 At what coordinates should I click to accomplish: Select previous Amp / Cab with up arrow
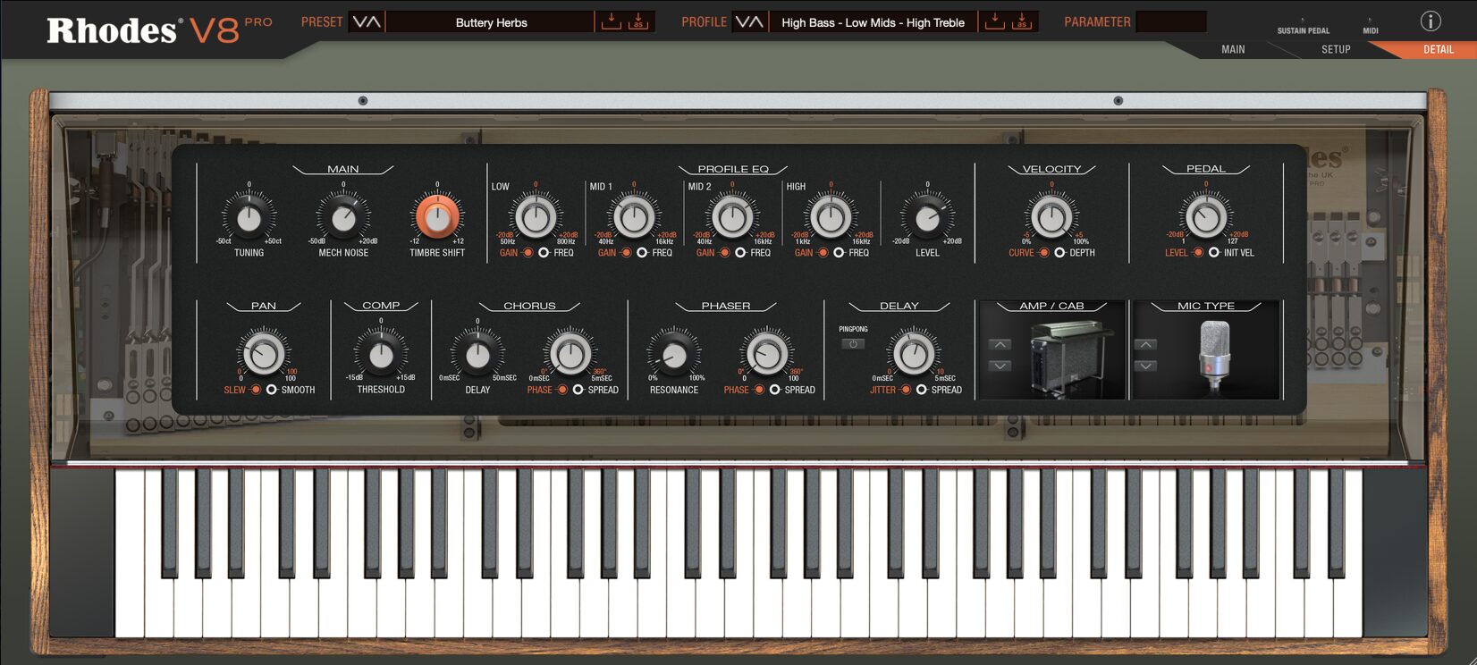point(1000,344)
